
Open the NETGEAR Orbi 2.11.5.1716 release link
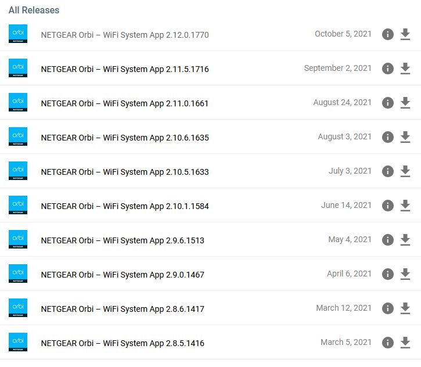click(125, 69)
